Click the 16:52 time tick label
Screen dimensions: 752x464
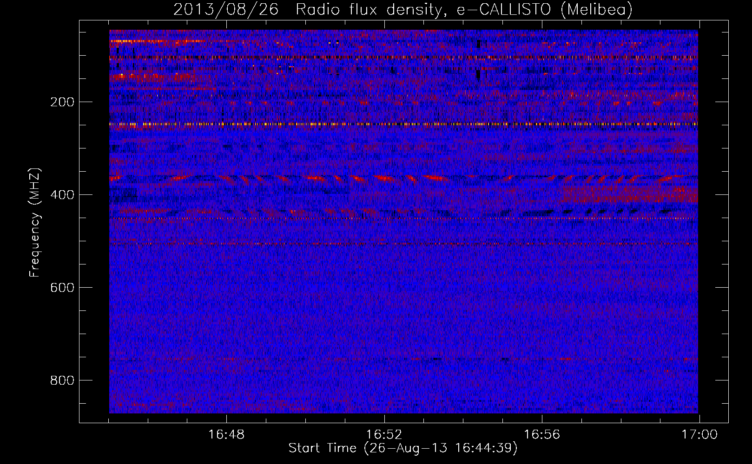pos(384,435)
